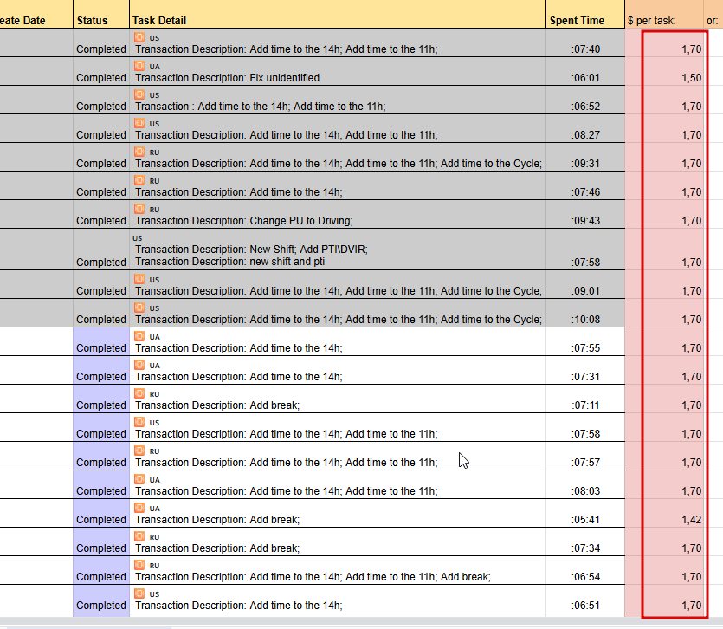Click the orange icon in the :06:54 row
Screen dimensions: 723x629
pyautogui.click(x=139, y=565)
